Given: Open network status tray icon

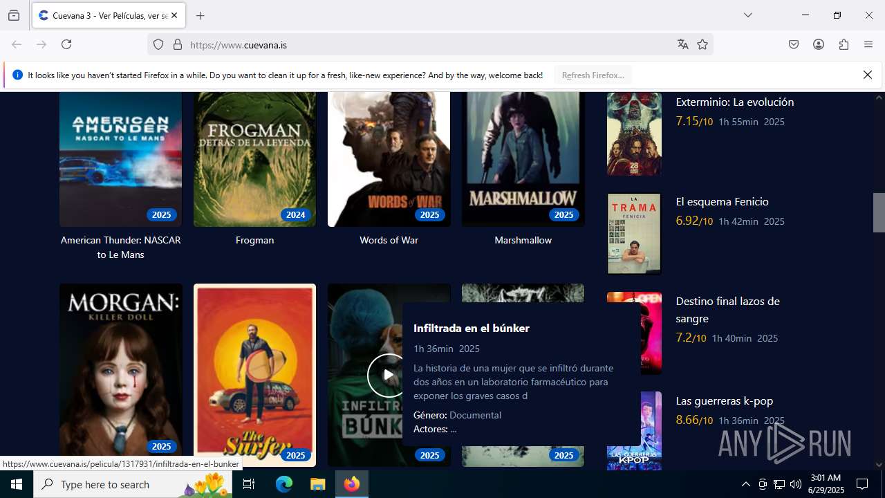Looking at the screenshot, I should pyautogui.click(x=779, y=484).
